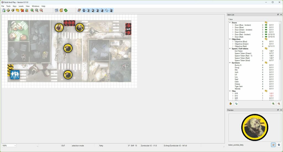283x152 pixels.
Task: Toggle the tag label toolbar button
Action: click(107, 11)
